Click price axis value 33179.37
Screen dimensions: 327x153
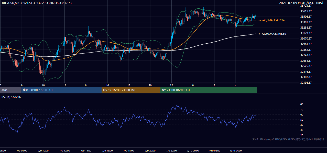click(x=306, y=33)
